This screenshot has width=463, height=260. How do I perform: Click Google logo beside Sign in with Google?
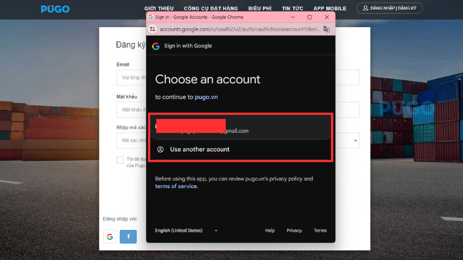(156, 46)
